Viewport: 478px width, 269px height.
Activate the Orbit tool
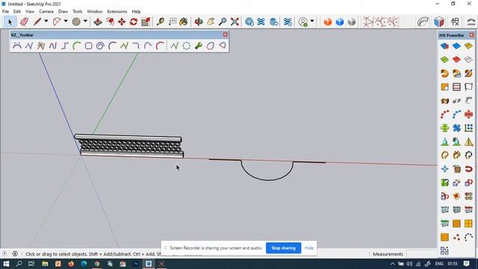pyautogui.click(x=199, y=22)
